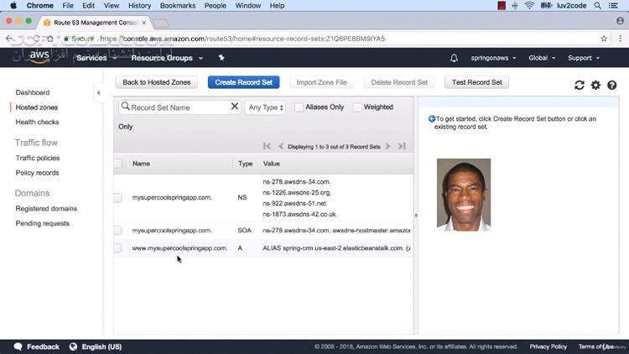
Task: Open the Any Type filter dropdown
Action: pyautogui.click(x=265, y=107)
